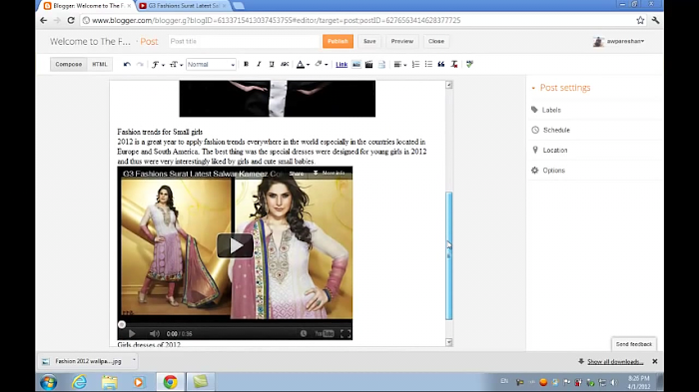Close the downloads bar
This screenshot has width=699, height=392.
[655, 361]
